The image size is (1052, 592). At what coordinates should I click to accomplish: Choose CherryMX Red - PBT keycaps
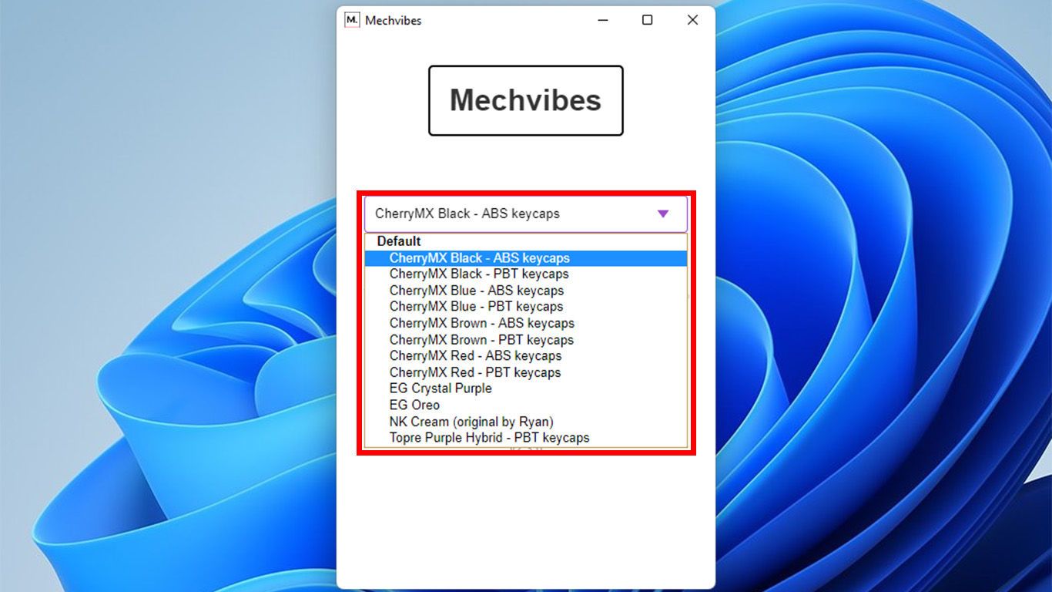pyautogui.click(x=526, y=372)
